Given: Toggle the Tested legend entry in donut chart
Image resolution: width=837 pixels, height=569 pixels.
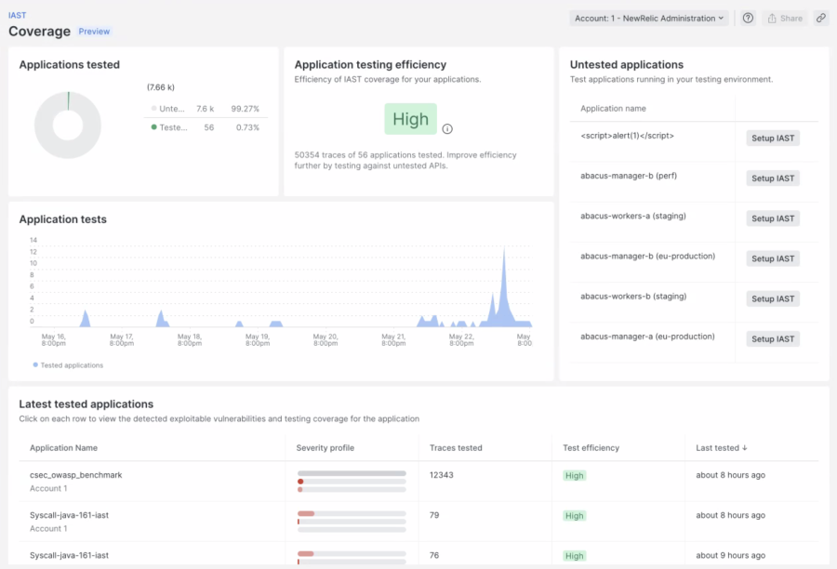Looking at the screenshot, I should [x=171, y=127].
